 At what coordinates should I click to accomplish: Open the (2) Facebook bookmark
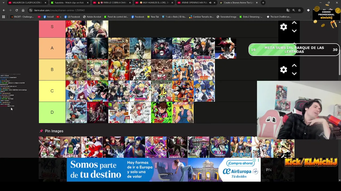[72, 17]
